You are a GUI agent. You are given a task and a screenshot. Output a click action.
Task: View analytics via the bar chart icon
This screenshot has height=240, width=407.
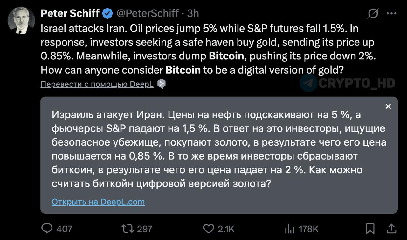pos(289,228)
